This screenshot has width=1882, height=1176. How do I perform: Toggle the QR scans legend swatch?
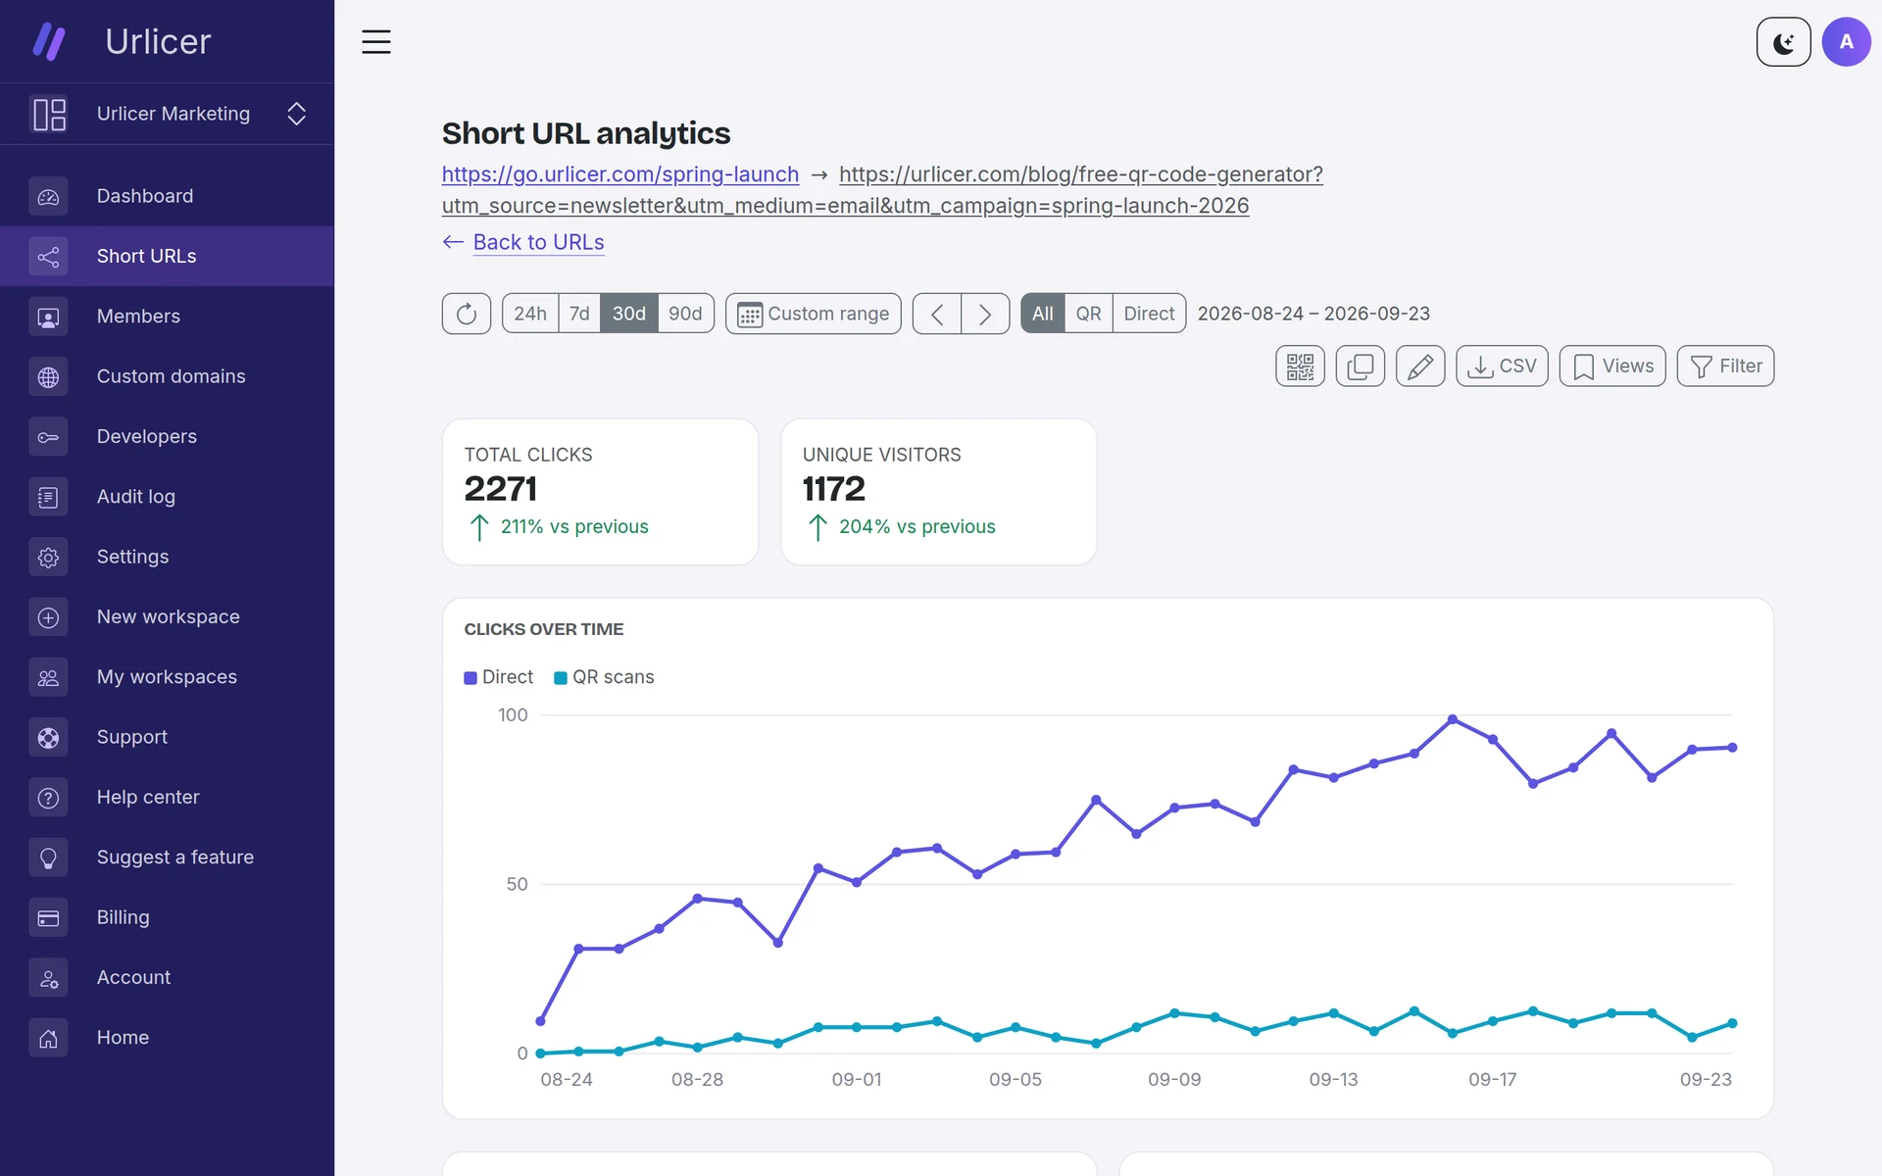[x=561, y=678]
